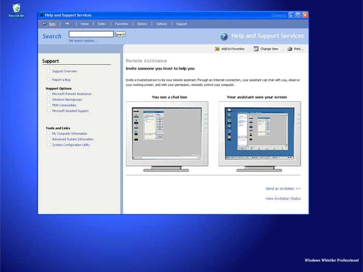Open Report a Bug link
363x272 pixels.
tap(61, 80)
